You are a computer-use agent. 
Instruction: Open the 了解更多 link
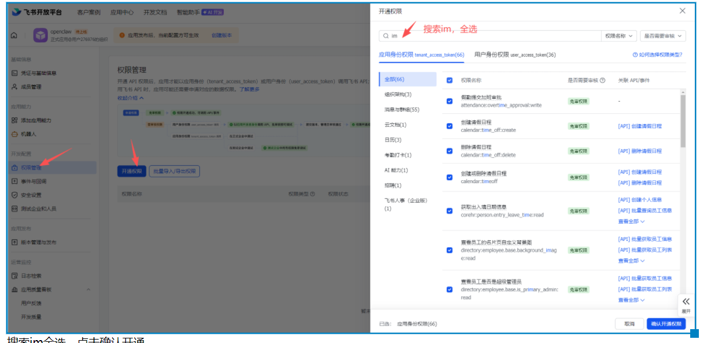tap(250, 89)
